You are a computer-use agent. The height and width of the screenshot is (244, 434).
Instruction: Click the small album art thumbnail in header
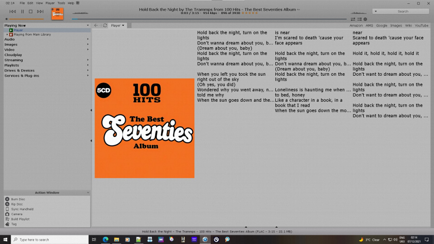point(57,14)
